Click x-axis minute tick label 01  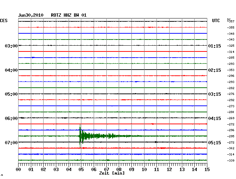pos(31,170)
